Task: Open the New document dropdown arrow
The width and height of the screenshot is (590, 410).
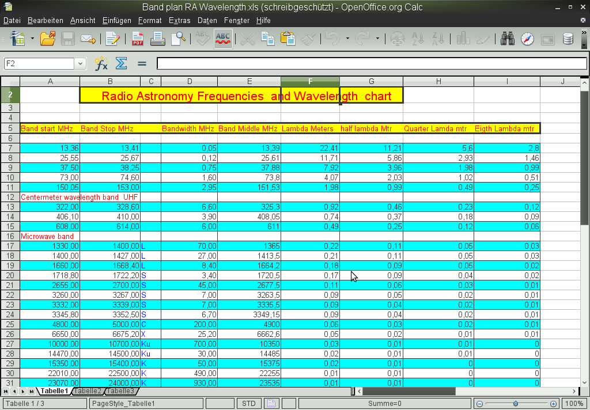Action: coord(32,39)
